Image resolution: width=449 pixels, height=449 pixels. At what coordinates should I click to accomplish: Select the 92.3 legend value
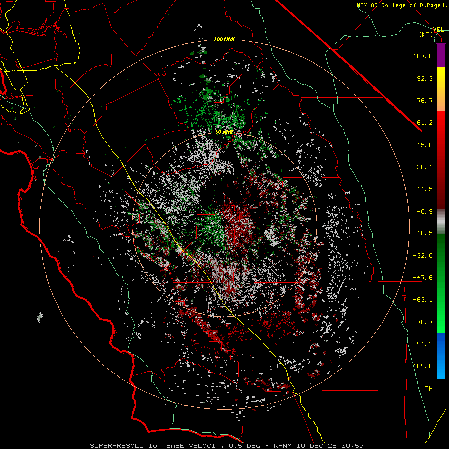(x=425, y=78)
